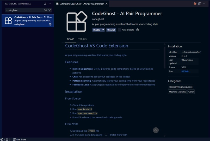Switch to the DETAILS tab
The image size is (210, 141).
click(x=70, y=39)
